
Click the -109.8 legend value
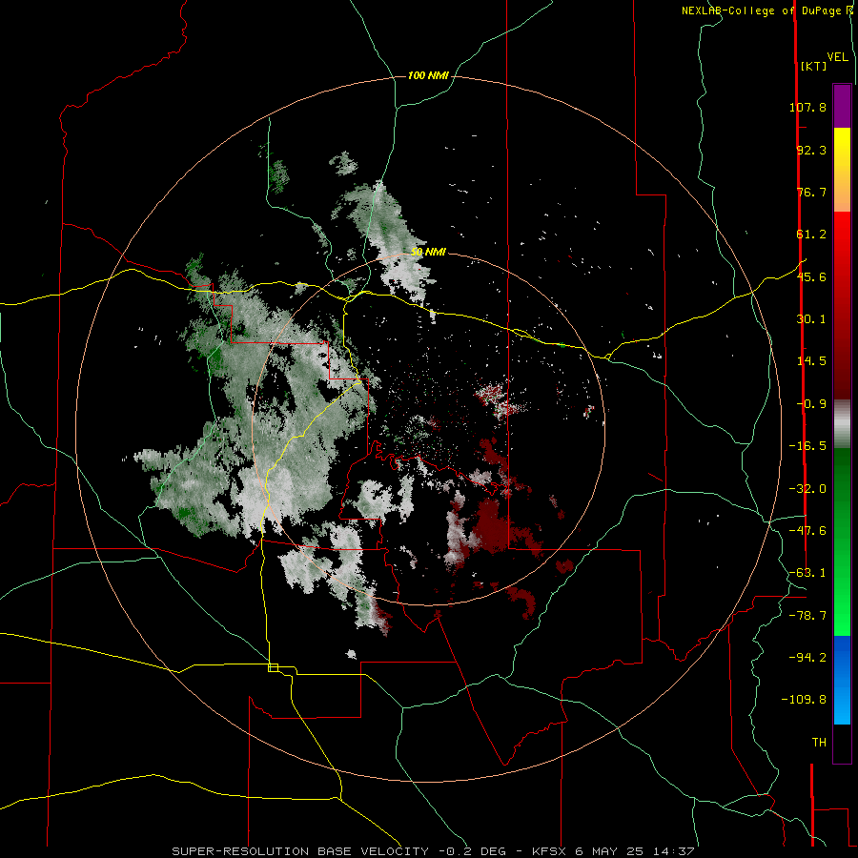tap(804, 700)
